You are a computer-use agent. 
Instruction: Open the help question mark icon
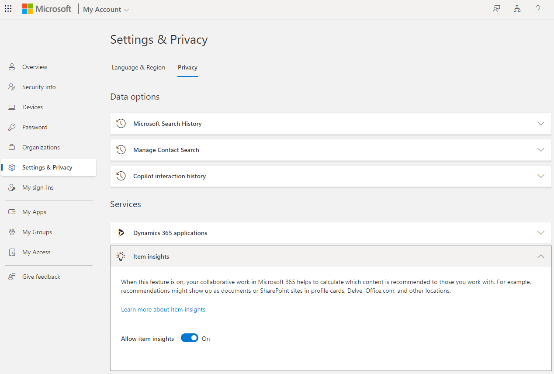[538, 9]
